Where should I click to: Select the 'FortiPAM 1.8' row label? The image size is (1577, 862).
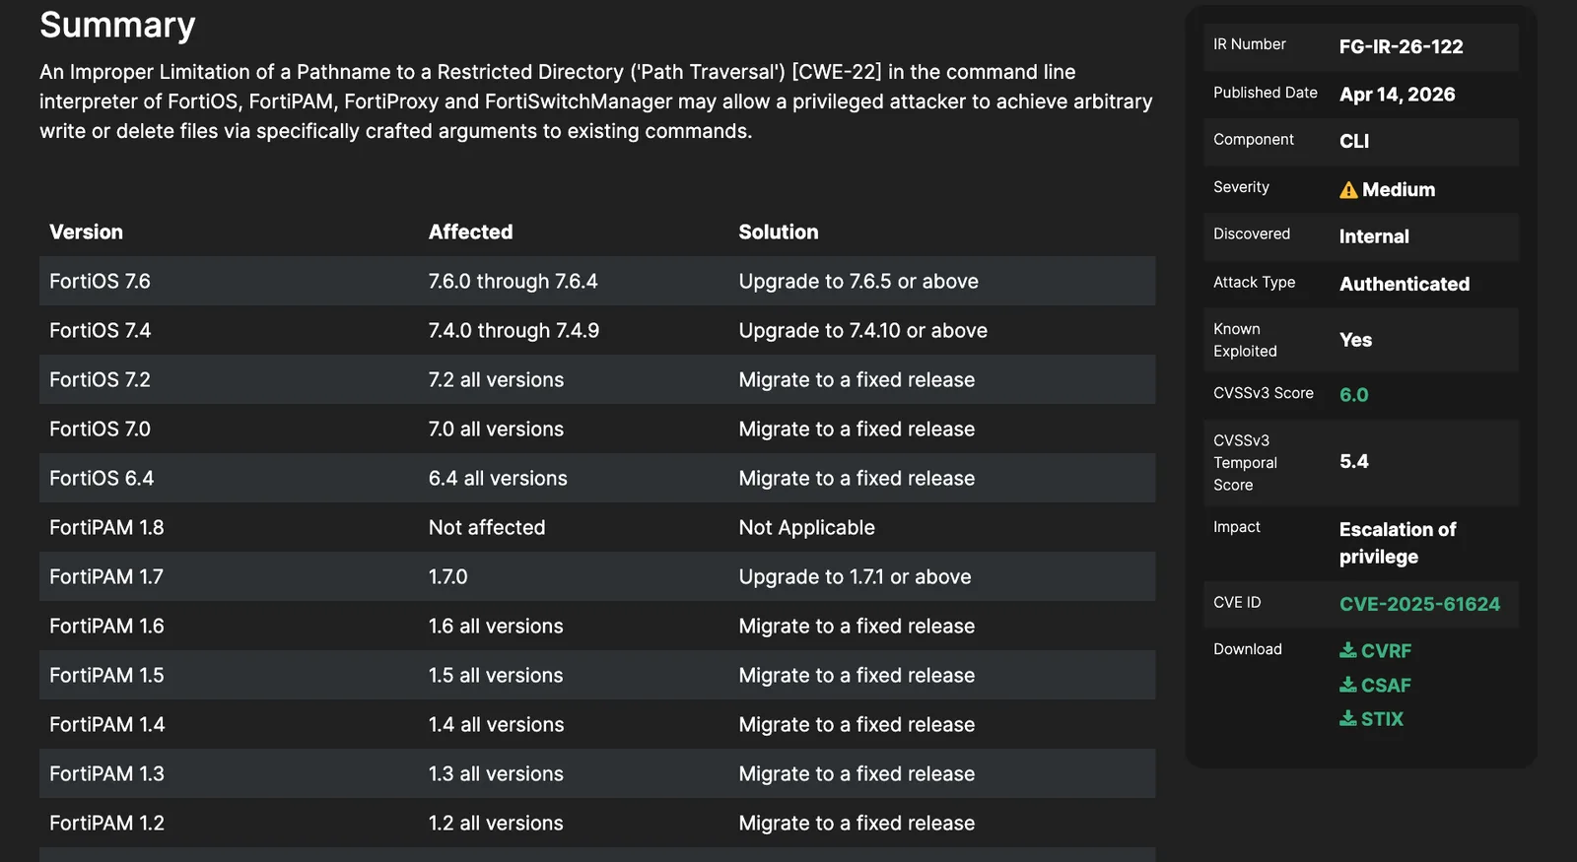coord(106,528)
